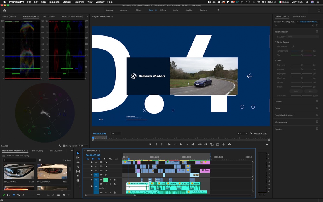The image size is (323, 202).
Task: Open the Program monitor settings wrench
Action: 251,133
